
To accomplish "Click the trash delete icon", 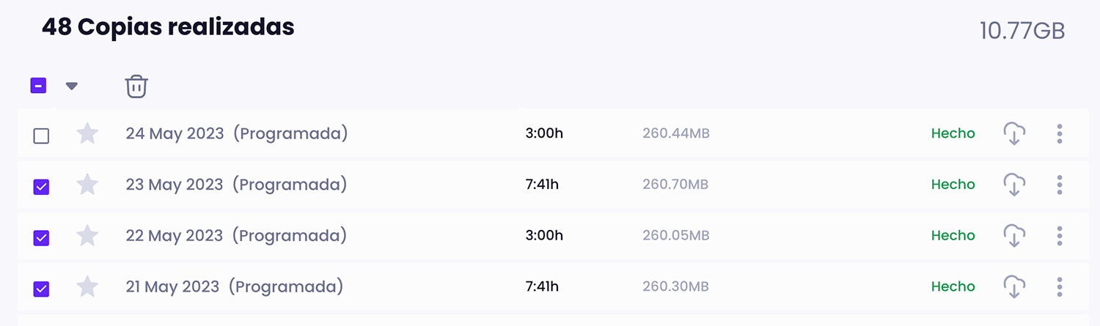I will pos(136,86).
